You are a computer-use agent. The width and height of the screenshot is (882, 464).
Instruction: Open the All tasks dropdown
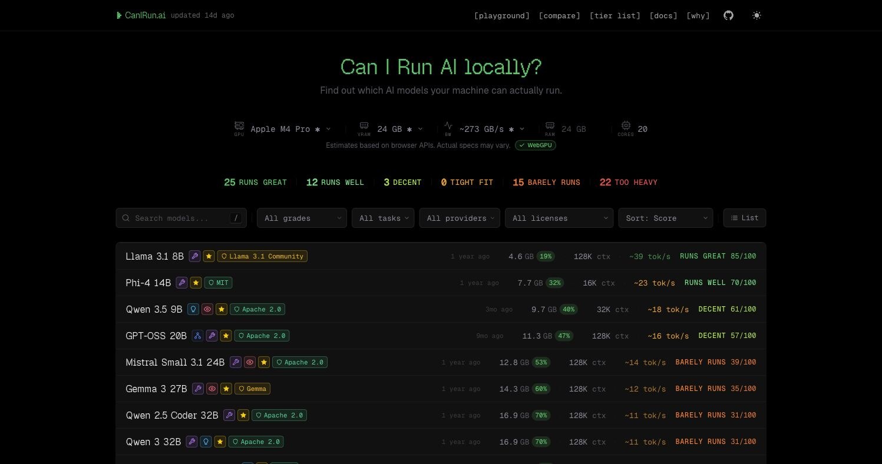click(x=383, y=218)
